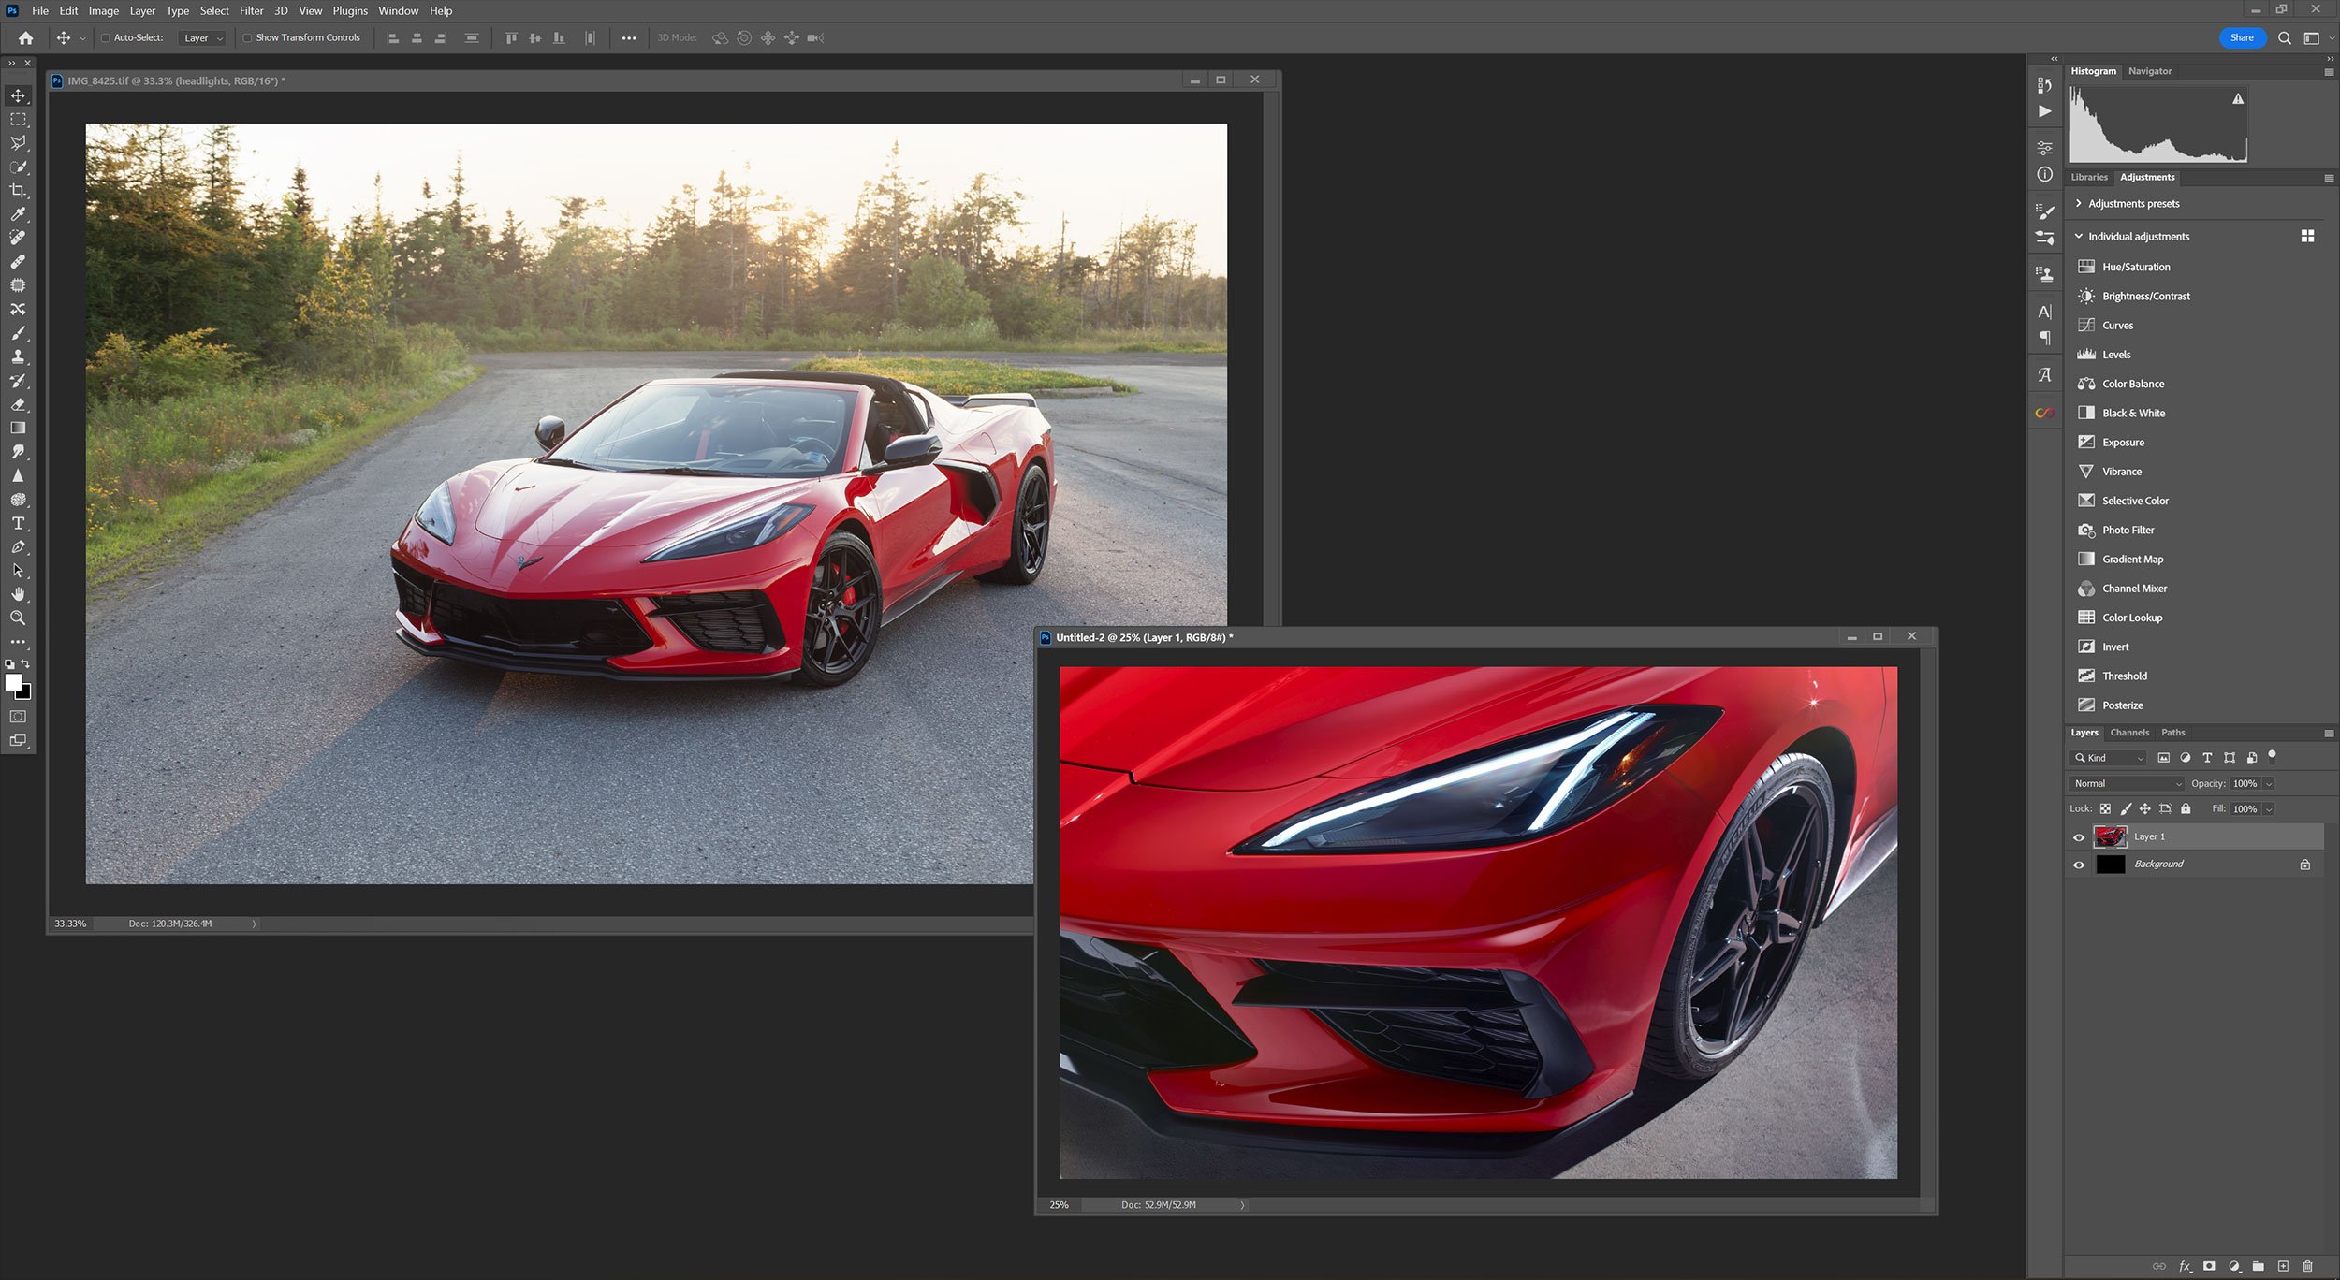
Task: Switch to the Channels tab
Action: [2128, 733]
